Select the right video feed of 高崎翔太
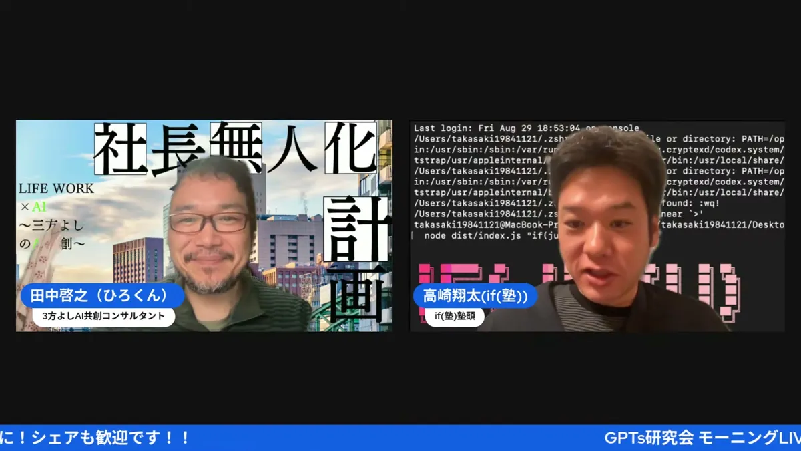The width and height of the screenshot is (801, 451). [597, 226]
